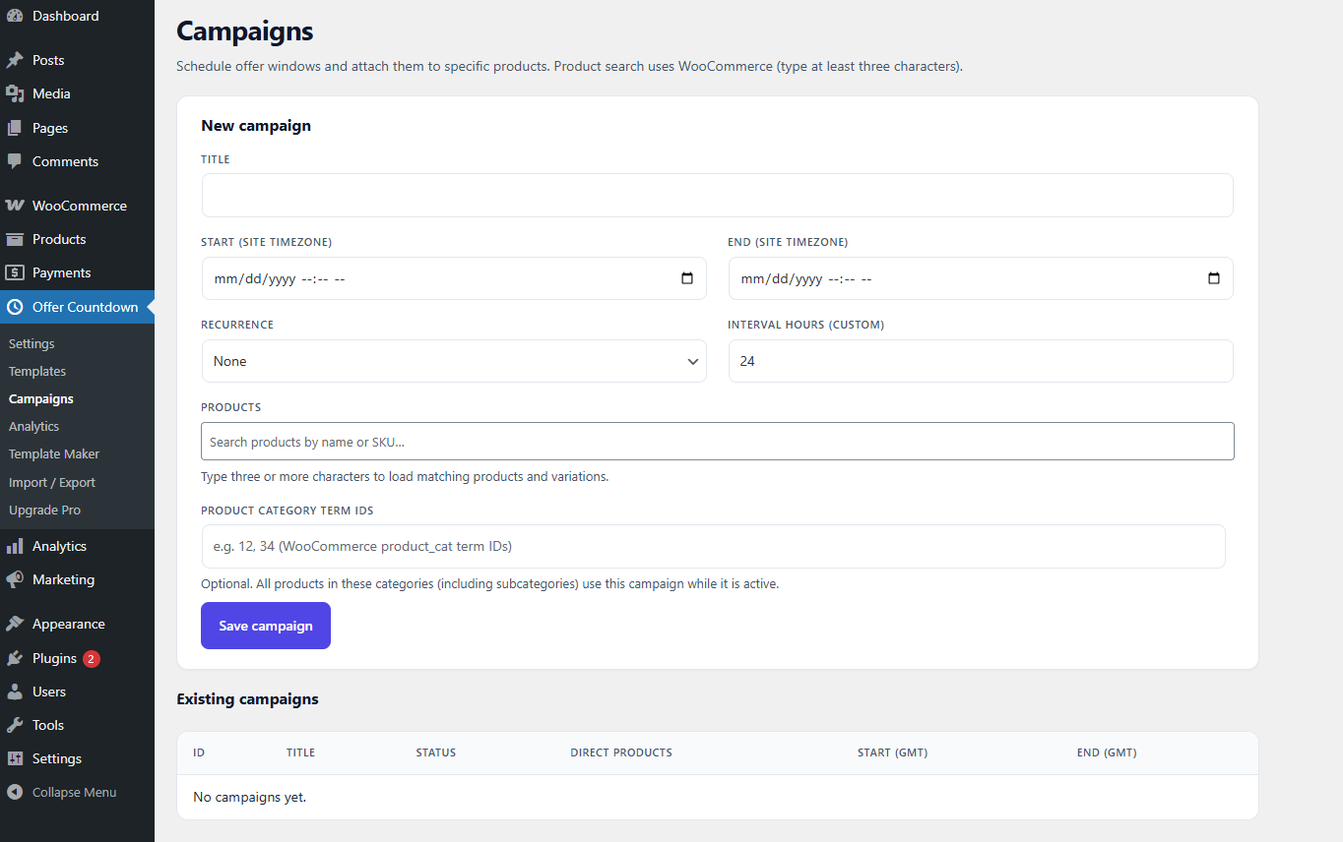
Task: Open the Template Maker submenu item
Action: click(54, 453)
